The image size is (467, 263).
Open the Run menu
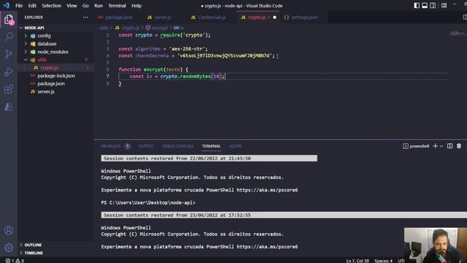(x=99, y=6)
